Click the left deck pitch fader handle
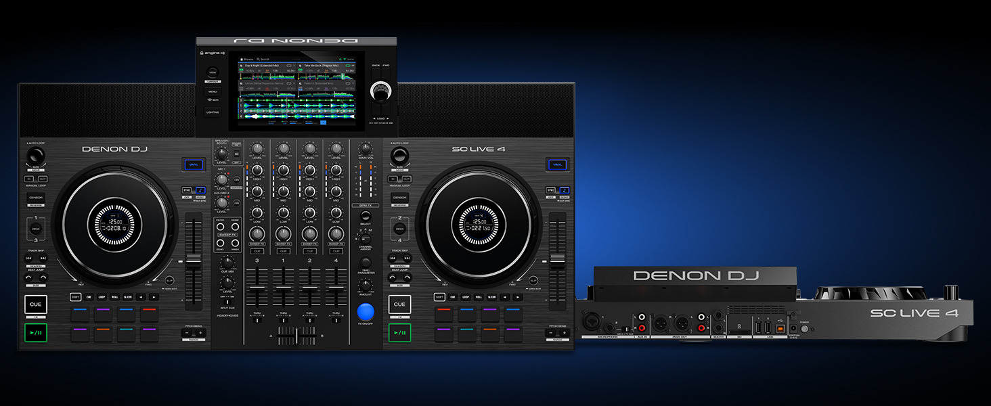 coord(194,259)
